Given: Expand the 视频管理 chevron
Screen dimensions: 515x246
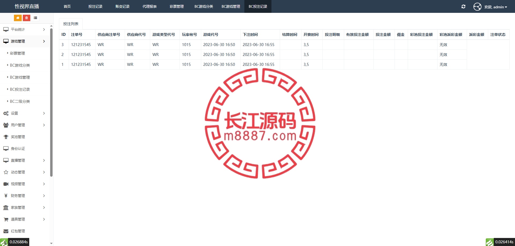Looking at the screenshot, I should (44, 184).
